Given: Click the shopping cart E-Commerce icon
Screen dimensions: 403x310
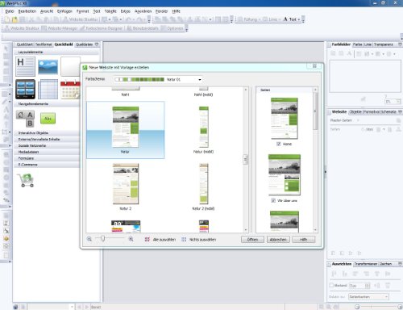Looking at the screenshot, I should click(26, 180).
